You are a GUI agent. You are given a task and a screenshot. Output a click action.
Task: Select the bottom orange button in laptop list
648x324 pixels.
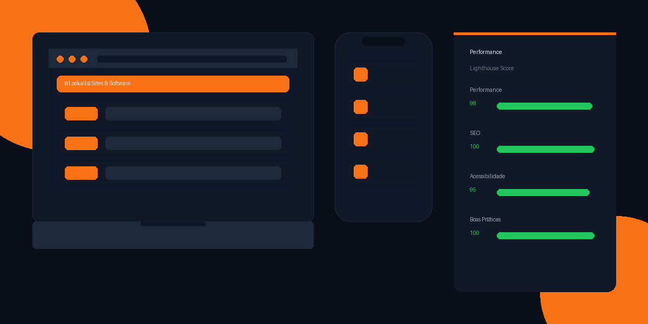click(x=81, y=173)
